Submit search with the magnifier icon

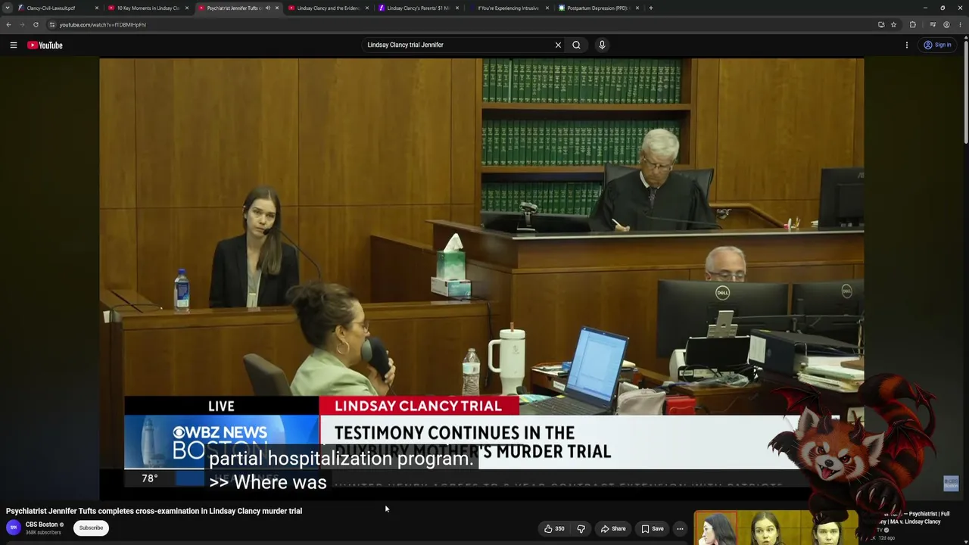[x=576, y=45]
